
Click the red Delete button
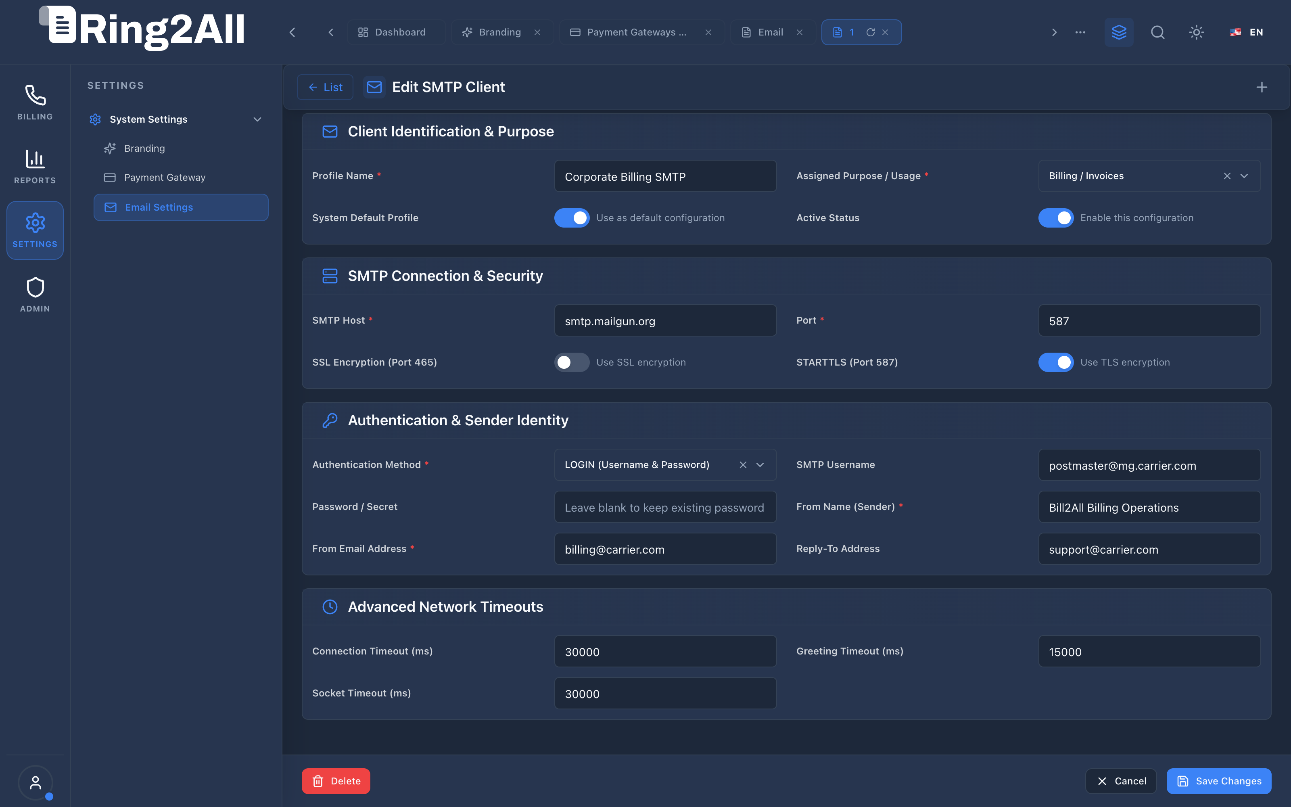[x=336, y=781]
